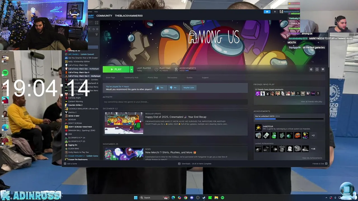Open the dropdown arrow beside Play

click(131, 69)
